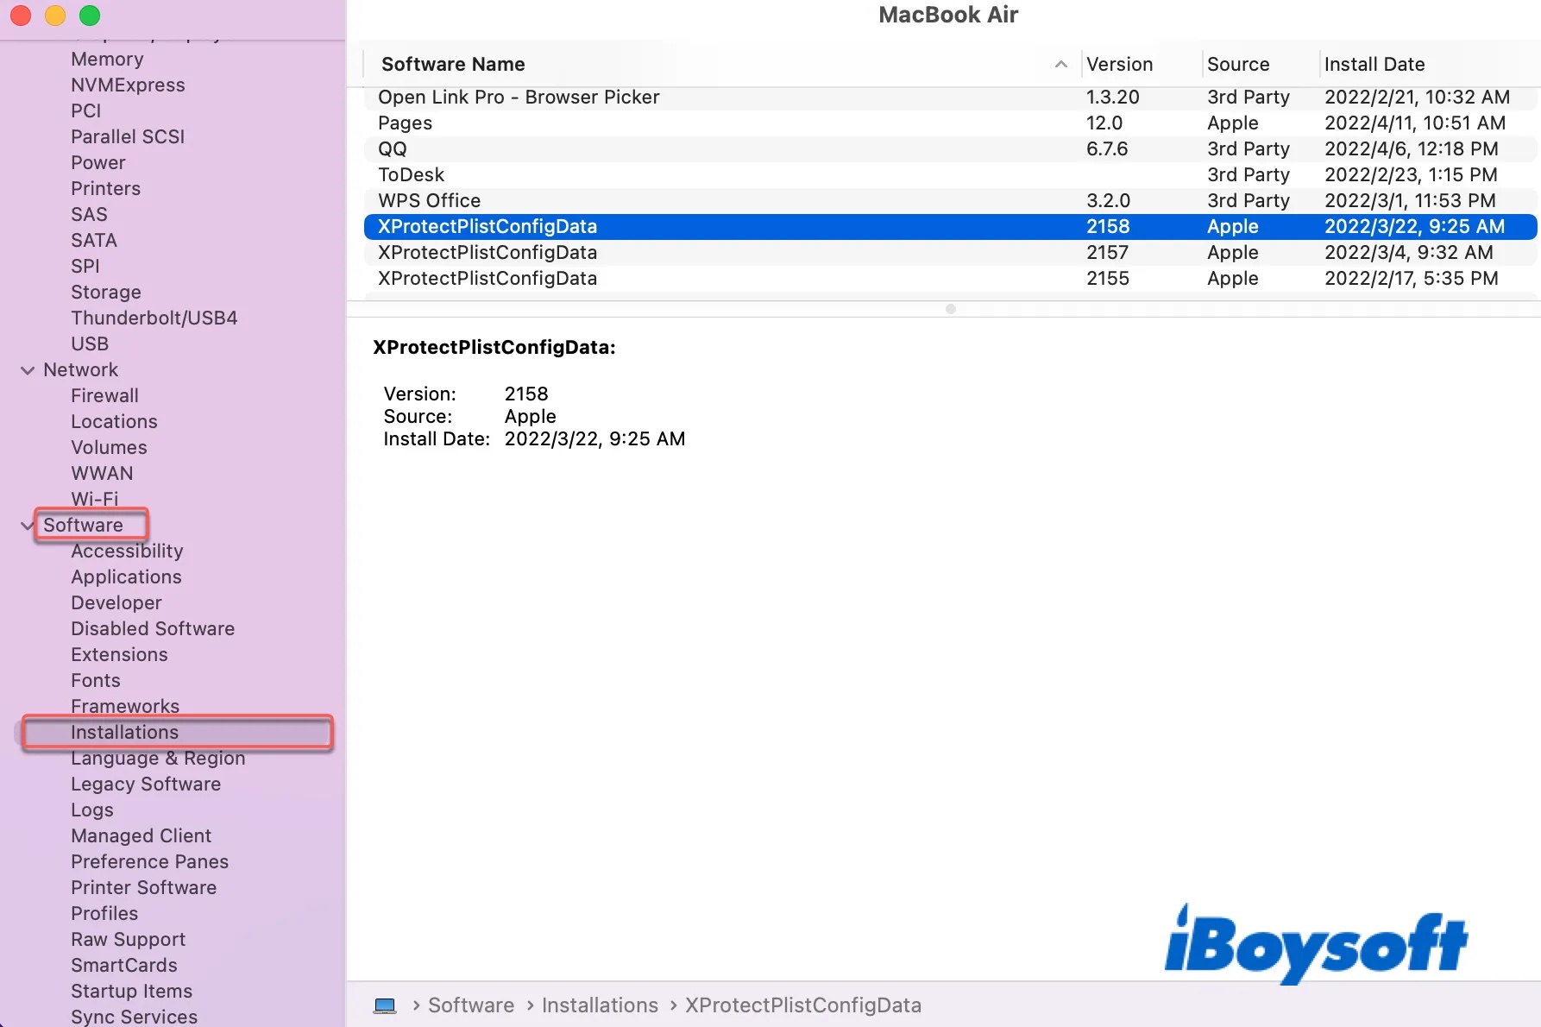Viewport: 1541px width, 1027px height.
Task: Select the Open Link Pro - Browser Picker row
Action: click(x=950, y=98)
